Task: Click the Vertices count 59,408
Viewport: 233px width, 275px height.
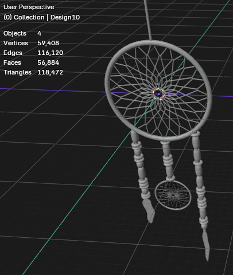Action: coord(48,43)
